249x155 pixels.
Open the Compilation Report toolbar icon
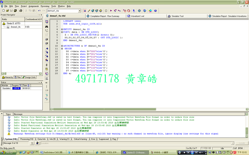tap(139, 11)
